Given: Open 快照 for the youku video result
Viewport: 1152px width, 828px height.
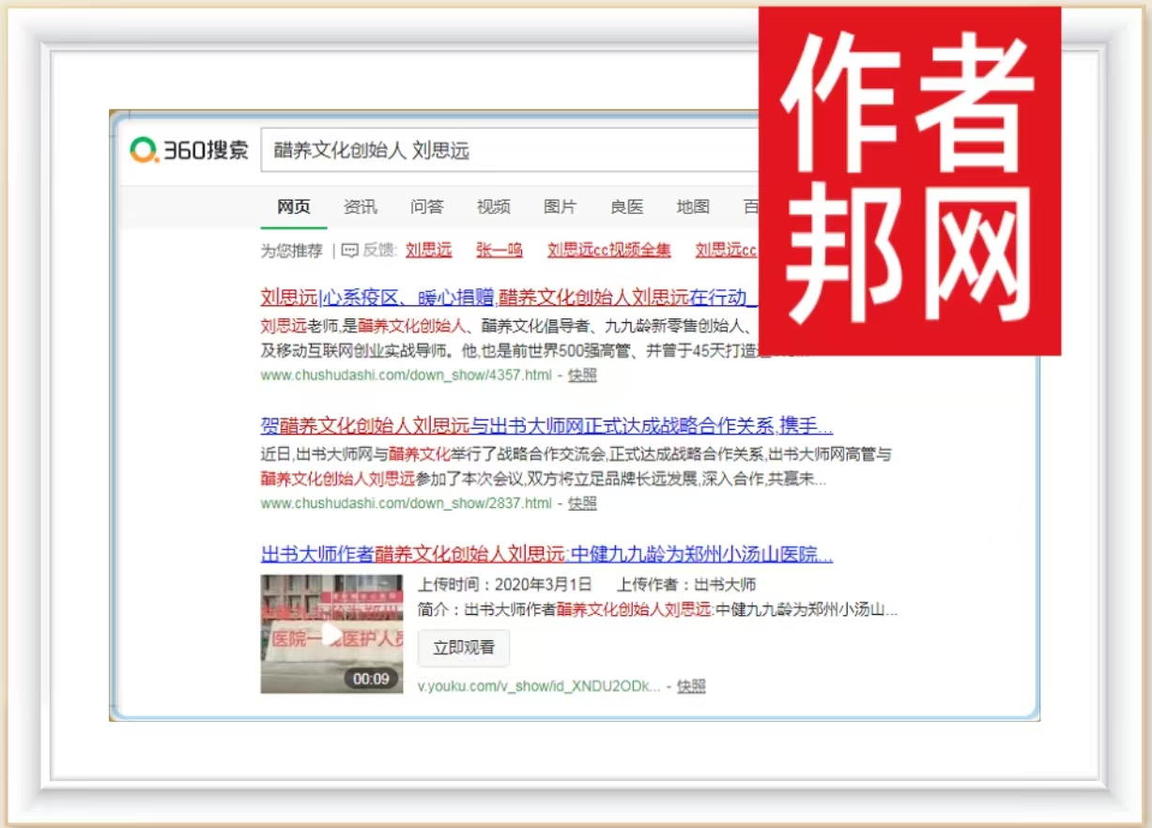Looking at the screenshot, I should click(x=691, y=686).
